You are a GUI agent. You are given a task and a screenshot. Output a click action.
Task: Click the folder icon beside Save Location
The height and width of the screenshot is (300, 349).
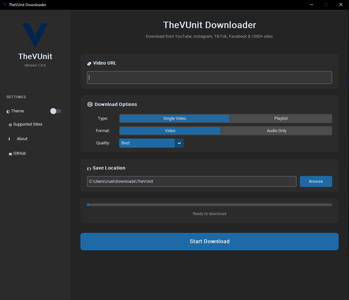pos(89,169)
